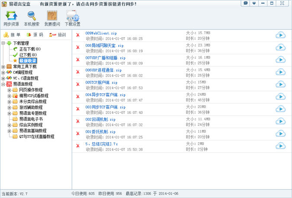
Task: Play 5、总结[完结].7z via cloud icon
Action: pyautogui.click(x=280, y=146)
